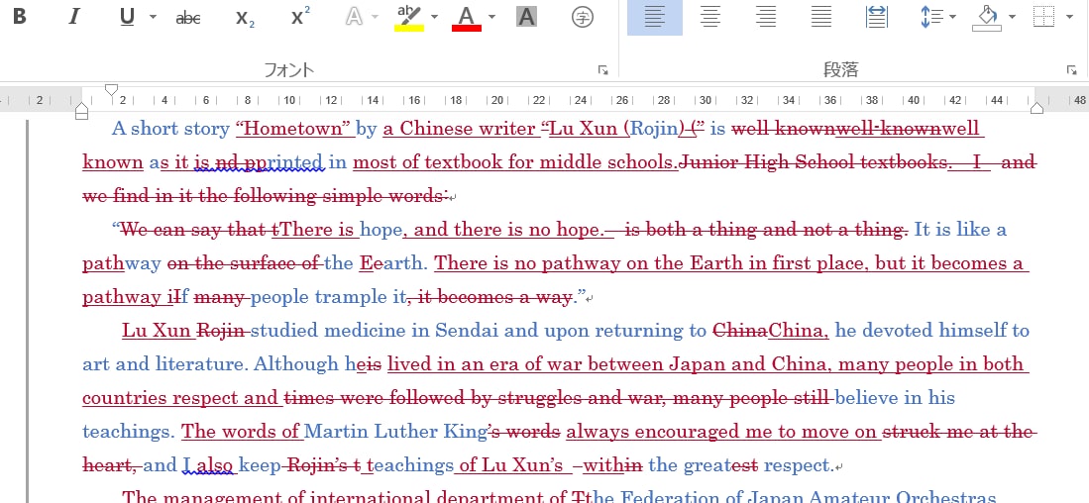
Task: Open the underline style dropdown arrow
Action: coord(153,17)
